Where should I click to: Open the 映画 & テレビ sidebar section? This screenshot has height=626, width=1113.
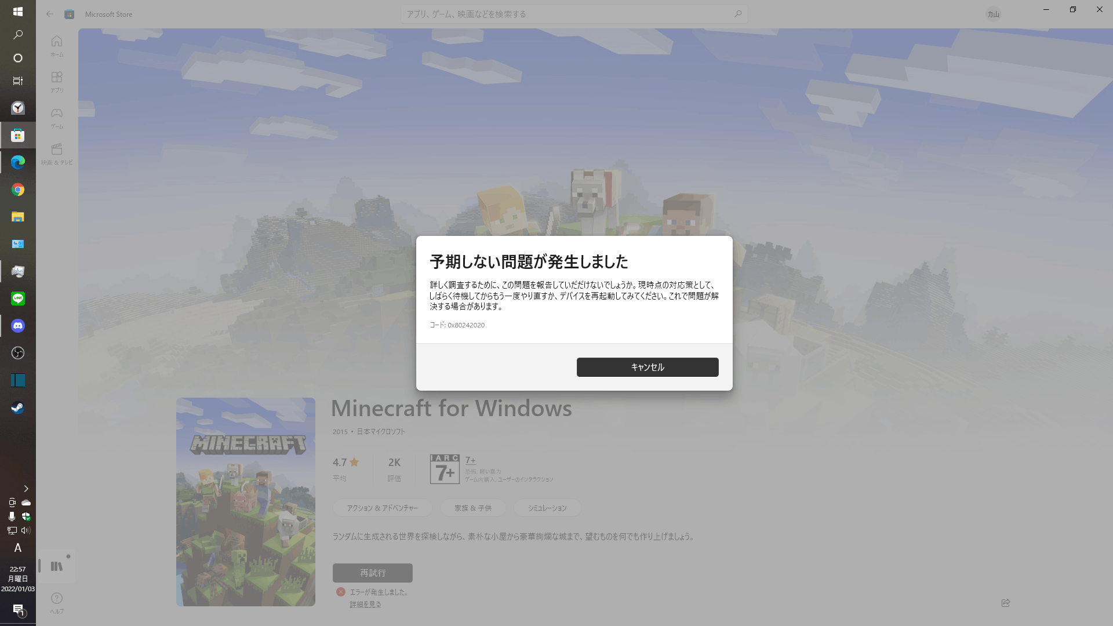pyautogui.click(x=57, y=154)
